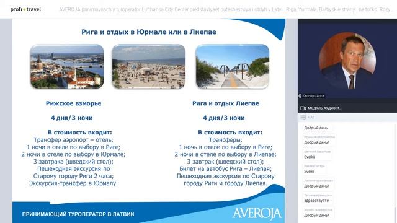Click the webinar title starting with AVEROJA

point(225,10)
